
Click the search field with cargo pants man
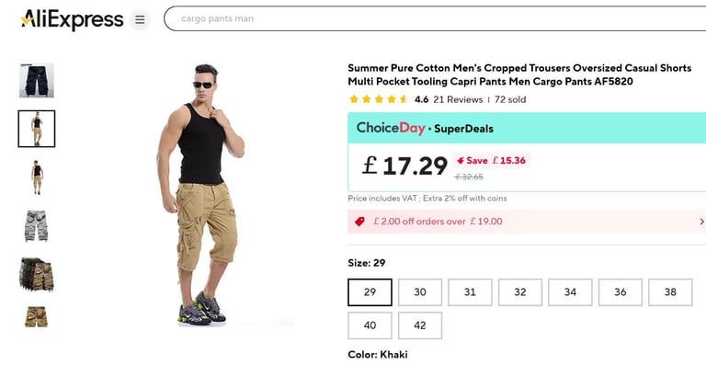tap(435, 19)
